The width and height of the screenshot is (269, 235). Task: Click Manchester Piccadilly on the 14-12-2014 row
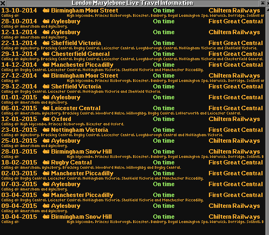click(82, 65)
